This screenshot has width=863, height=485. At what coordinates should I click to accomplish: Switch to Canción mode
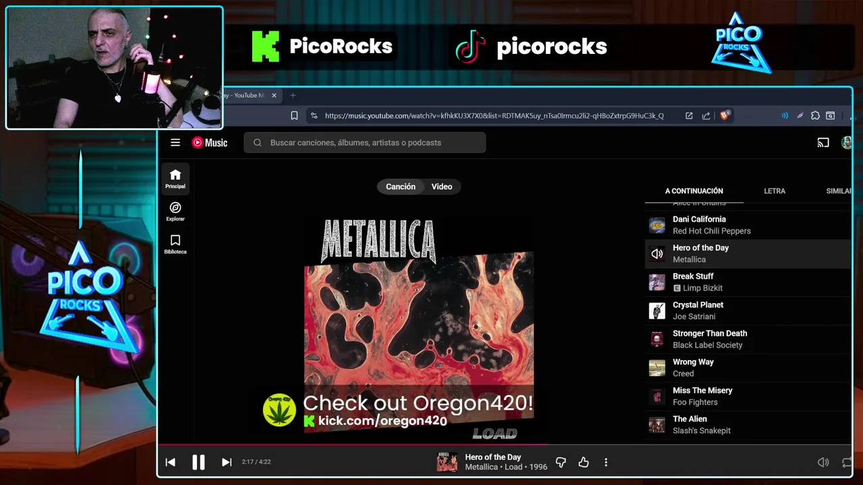(x=400, y=187)
